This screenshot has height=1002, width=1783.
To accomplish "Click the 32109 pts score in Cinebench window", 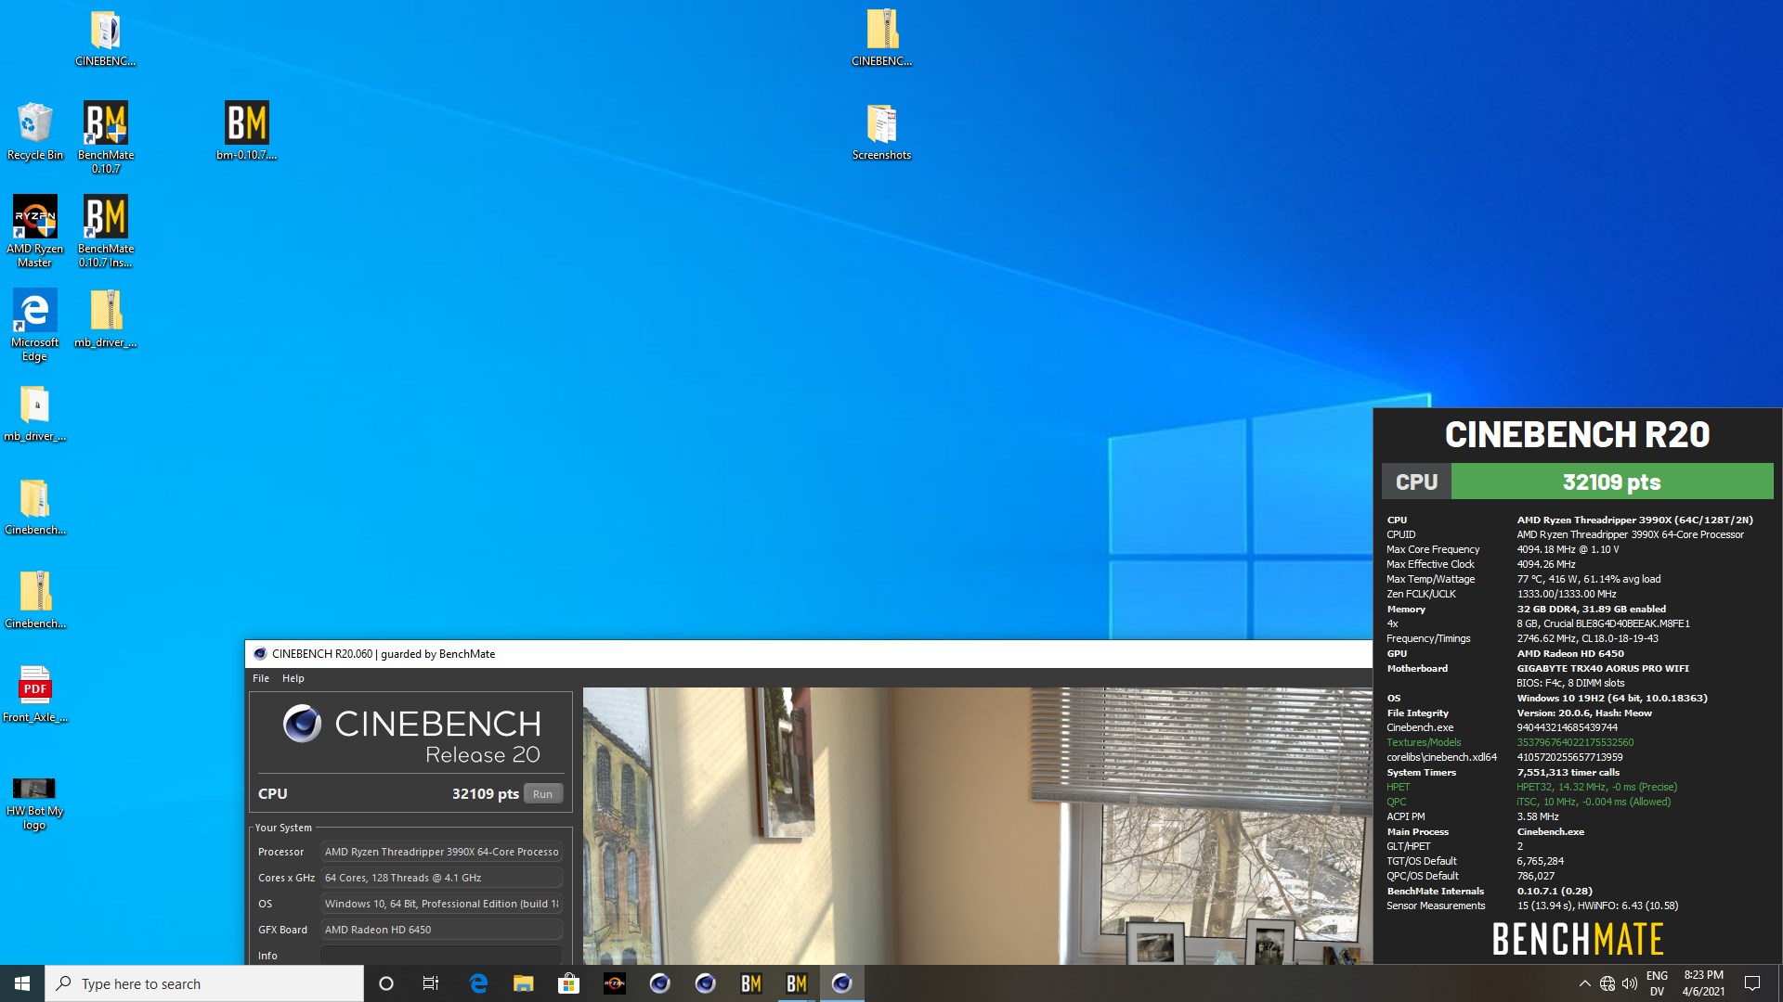I will tap(486, 794).
